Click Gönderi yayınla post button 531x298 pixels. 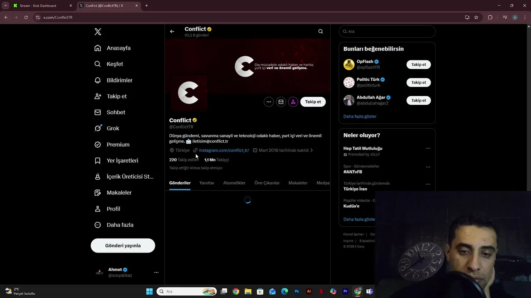click(123, 245)
